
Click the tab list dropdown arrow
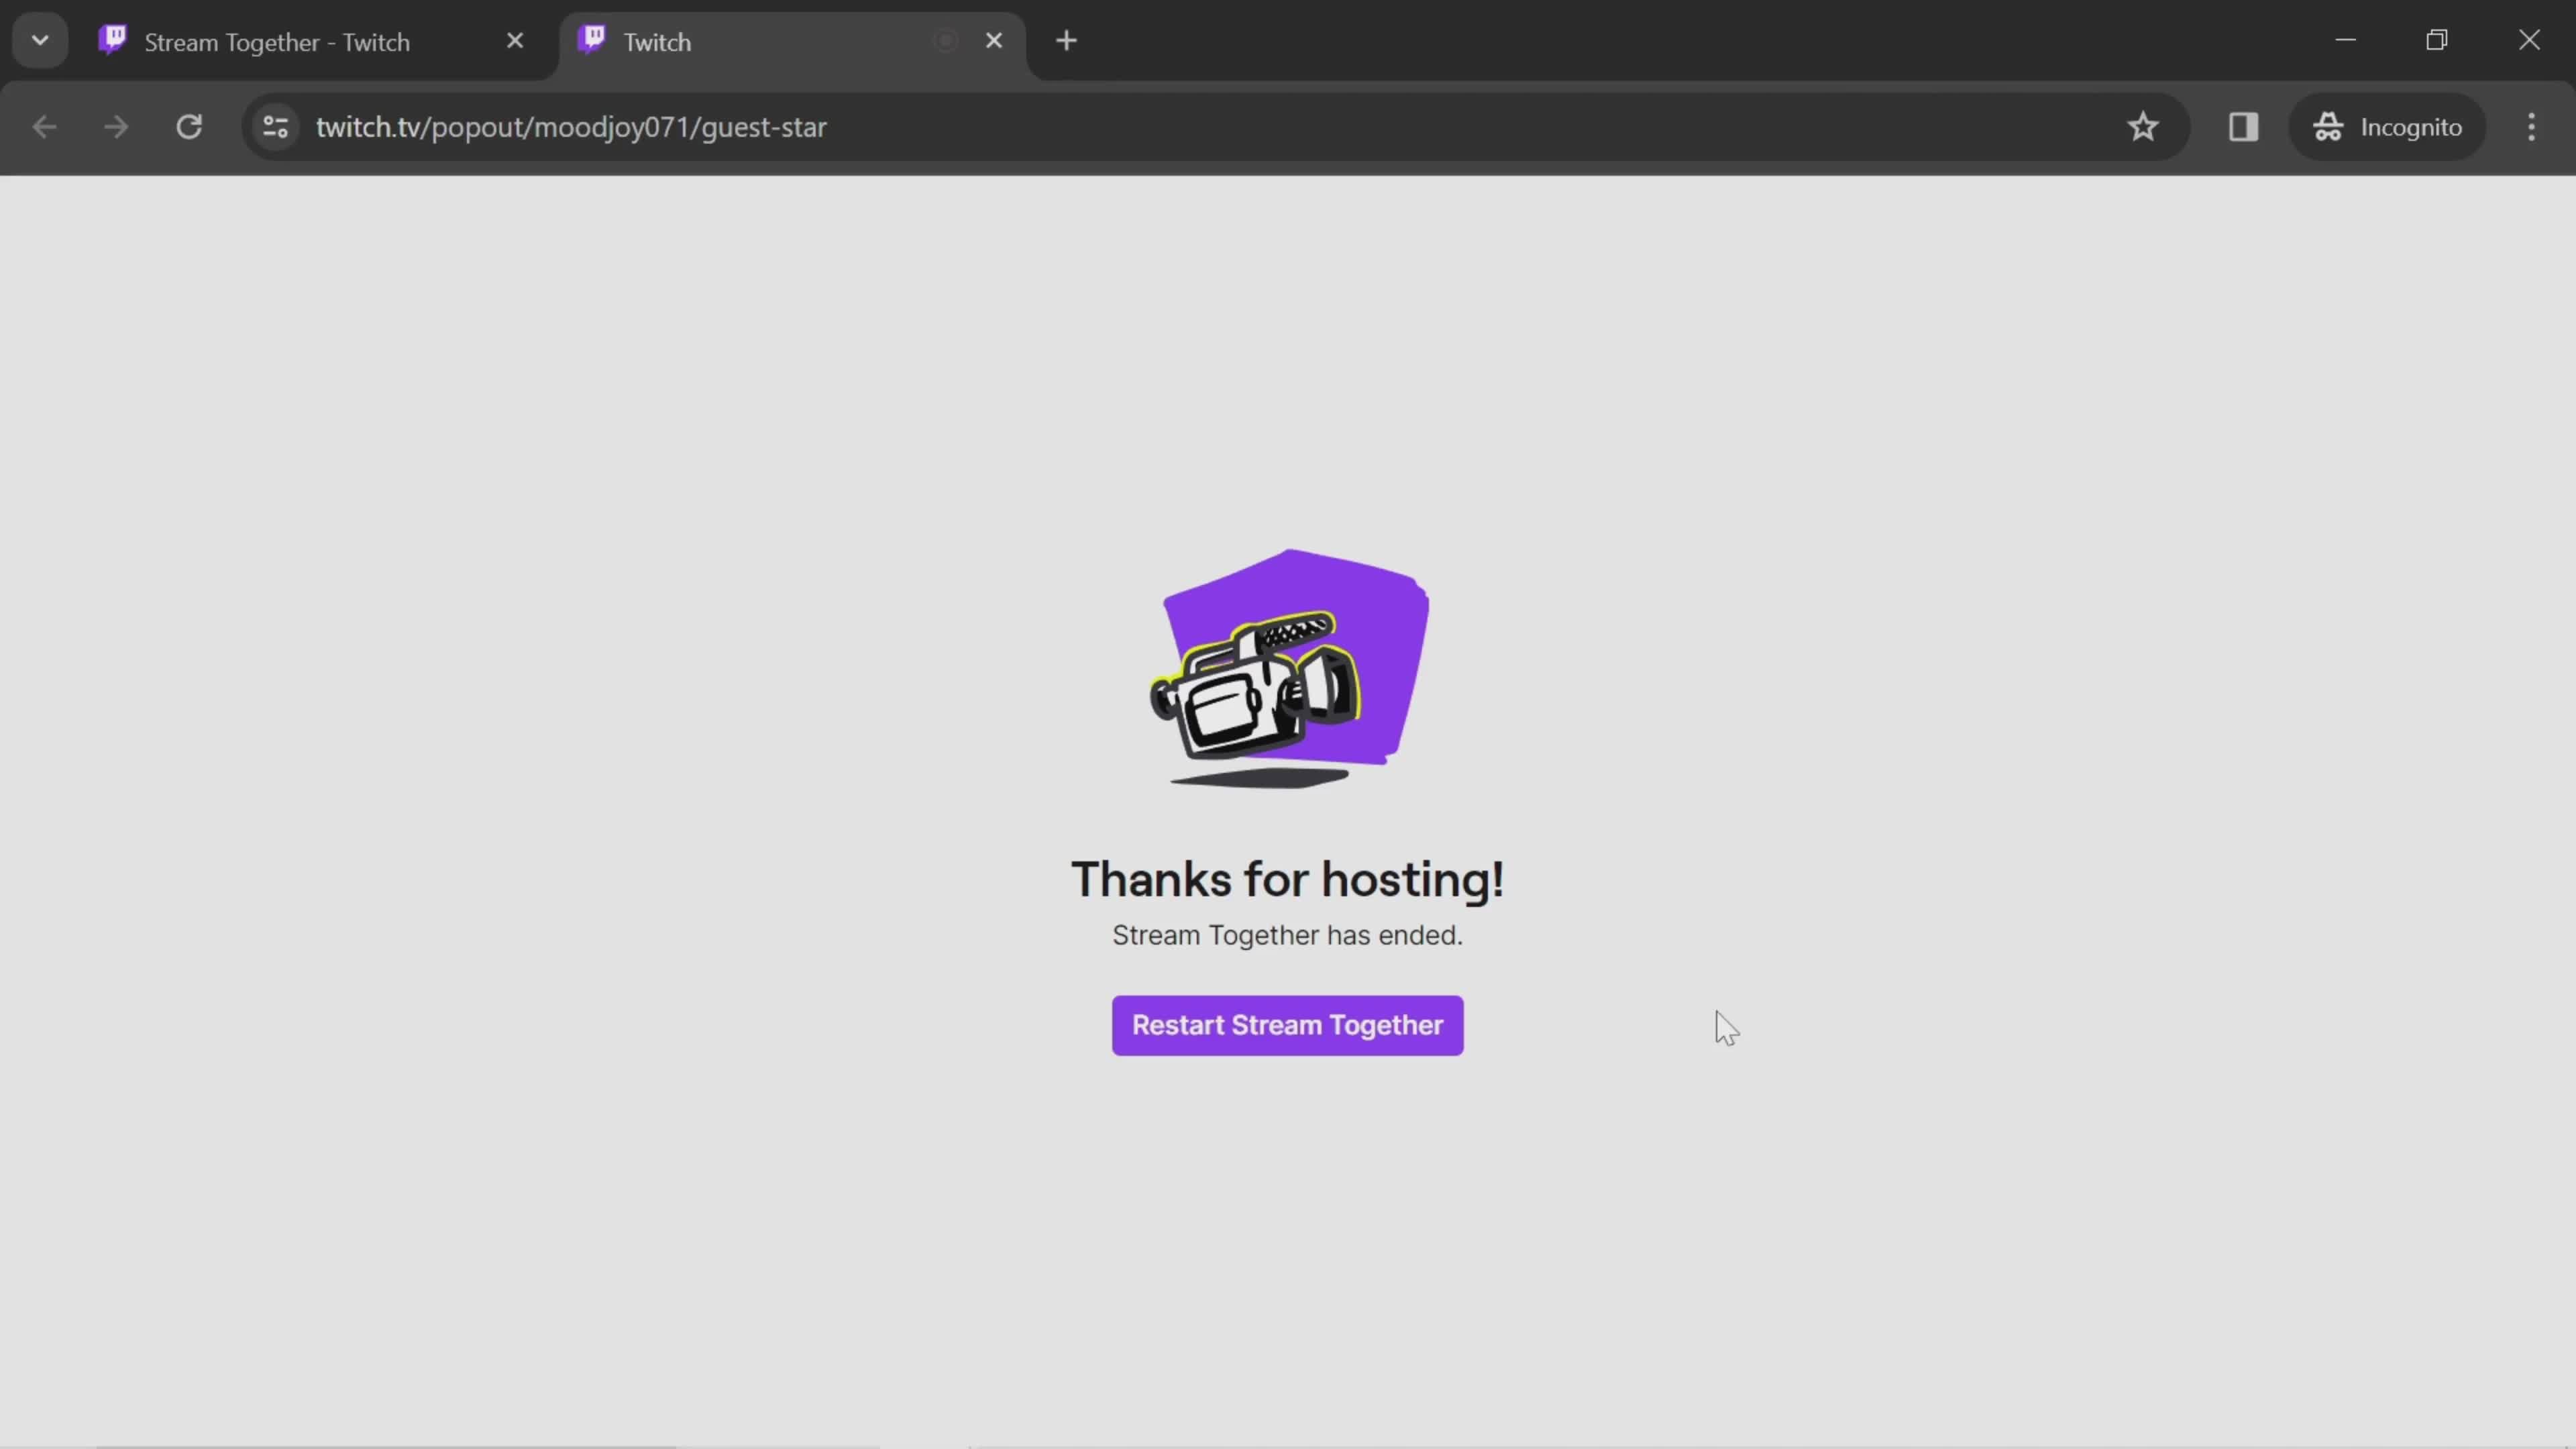point(39,39)
